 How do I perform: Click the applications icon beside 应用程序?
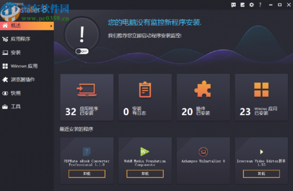(x=5, y=39)
